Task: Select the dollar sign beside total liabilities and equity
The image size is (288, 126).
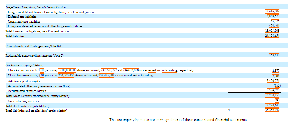Action: click(x=229, y=110)
